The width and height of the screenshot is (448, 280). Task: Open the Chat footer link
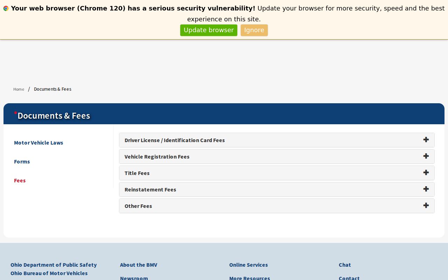tap(345, 265)
